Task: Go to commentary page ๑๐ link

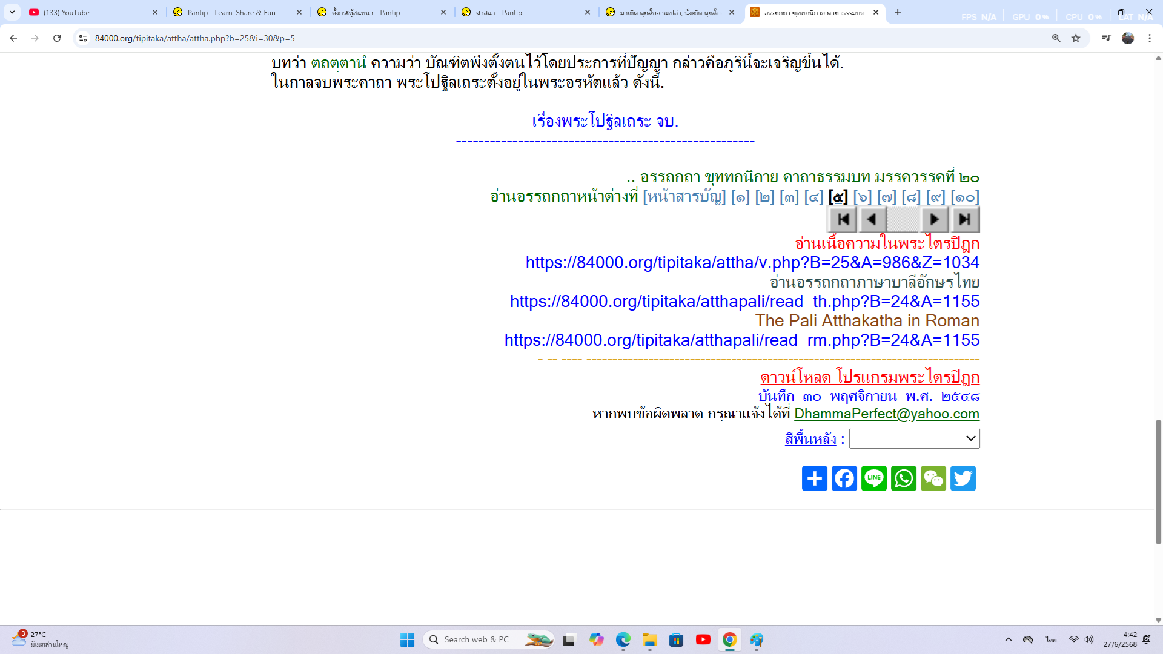Action: pos(965,197)
